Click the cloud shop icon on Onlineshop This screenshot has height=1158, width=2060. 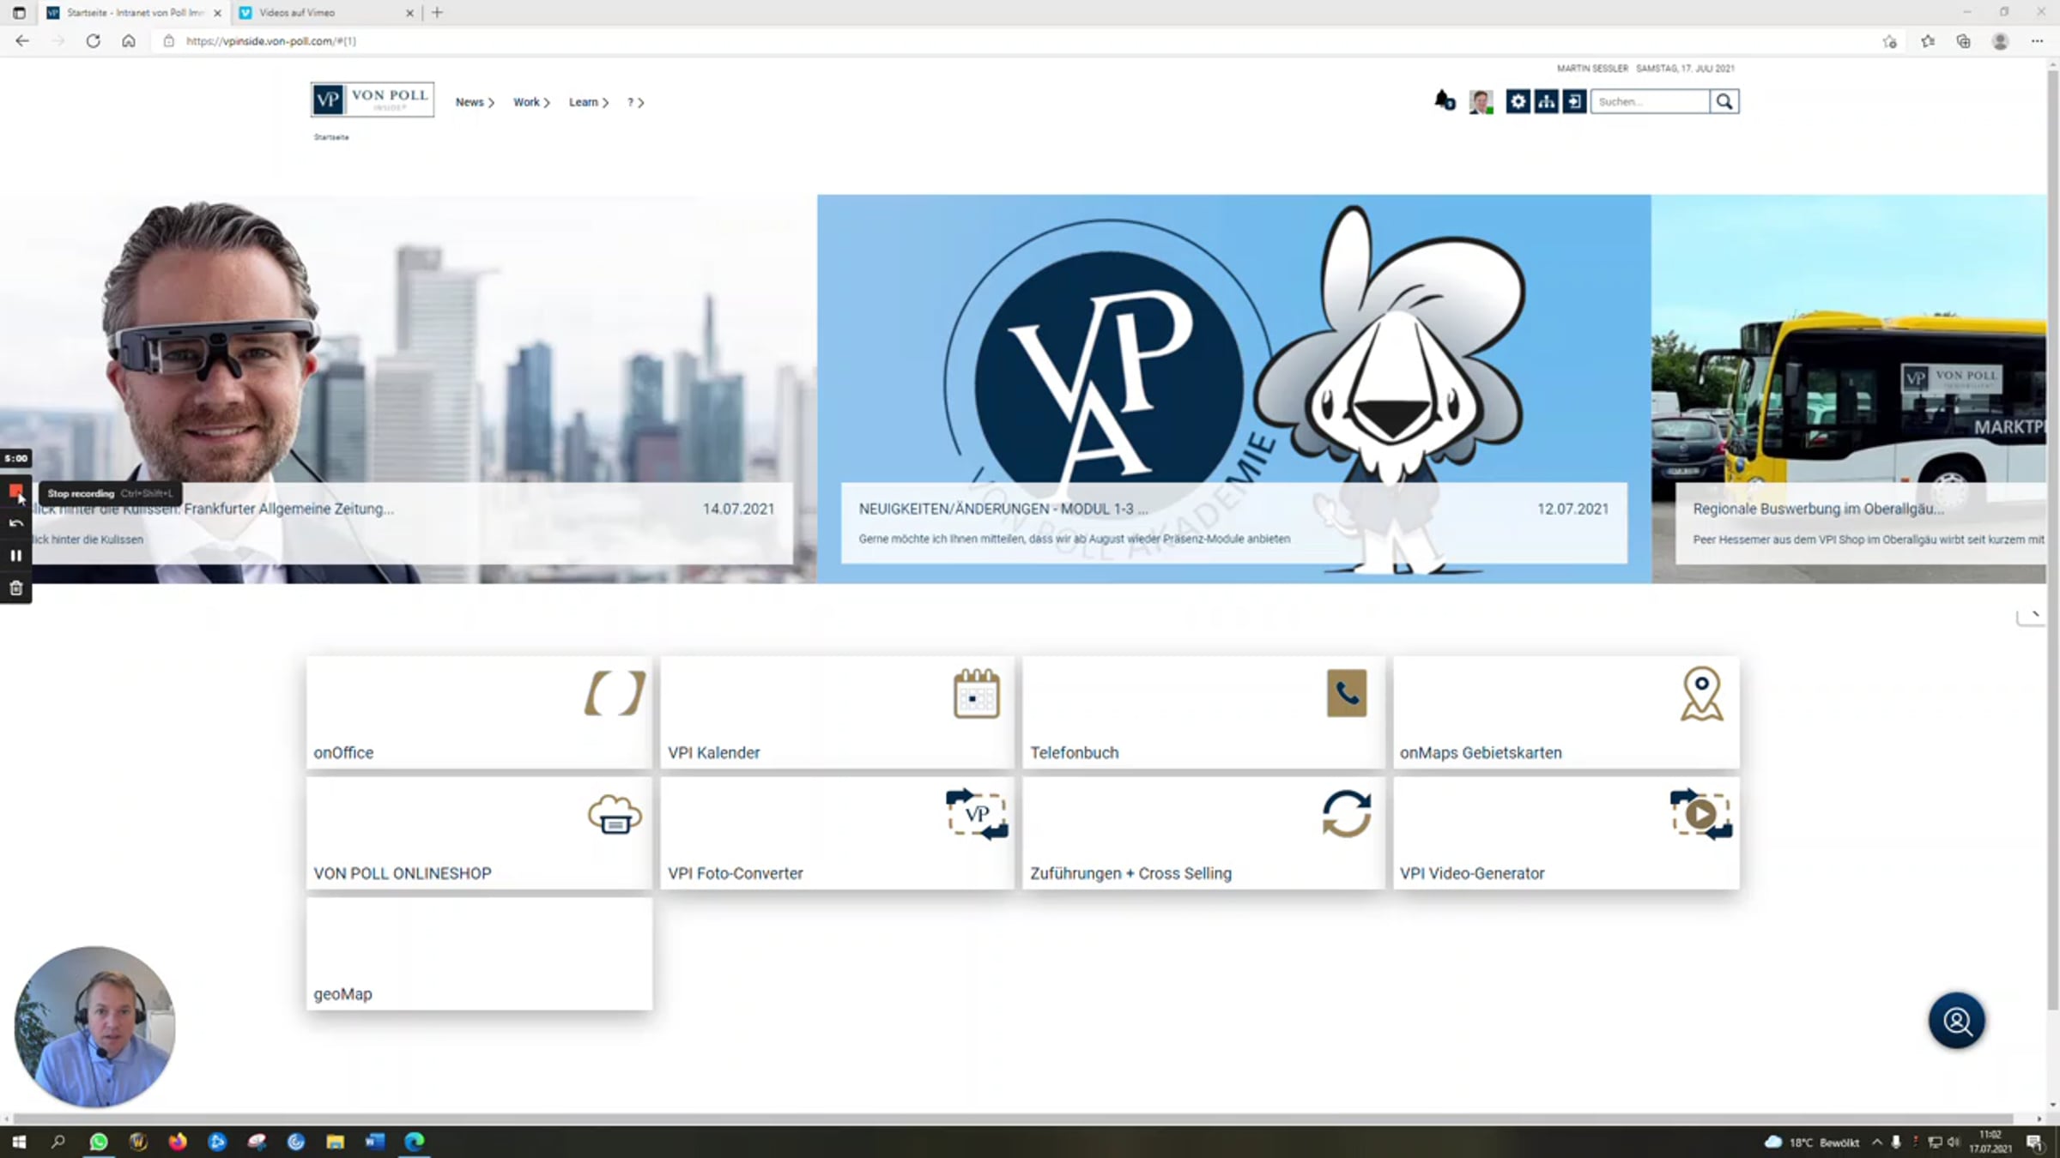(x=615, y=814)
